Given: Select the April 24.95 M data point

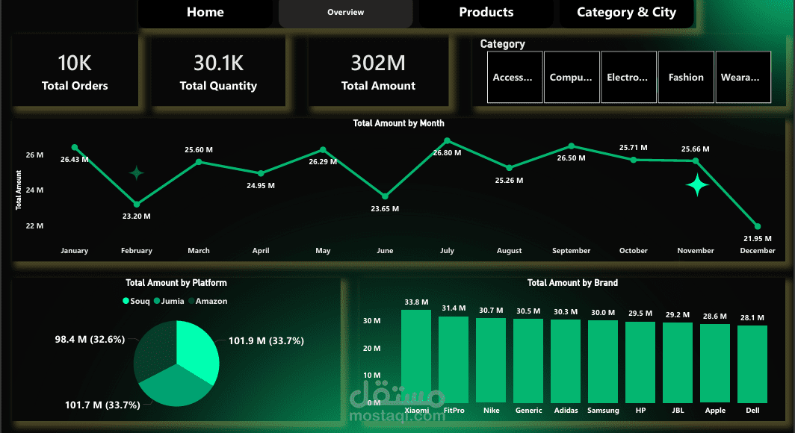Looking at the screenshot, I should 261,173.
